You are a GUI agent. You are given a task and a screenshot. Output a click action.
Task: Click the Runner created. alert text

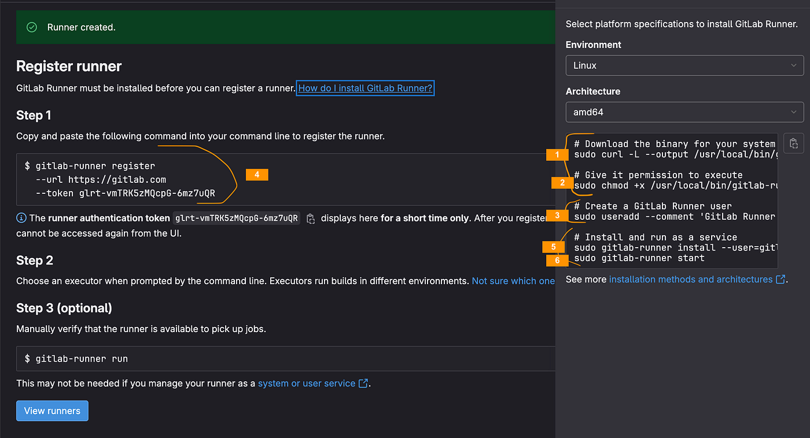pos(82,27)
